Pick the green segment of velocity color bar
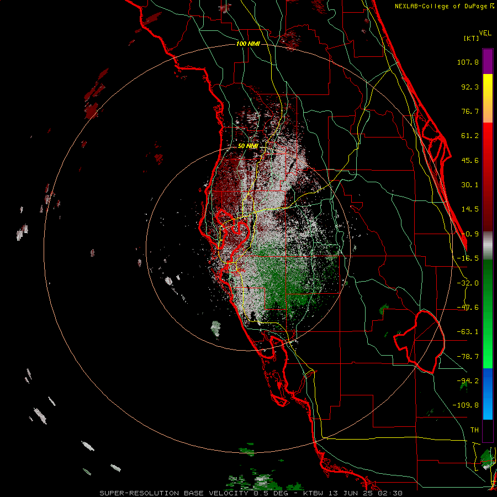This screenshot has height=497, width=497. 488,314
